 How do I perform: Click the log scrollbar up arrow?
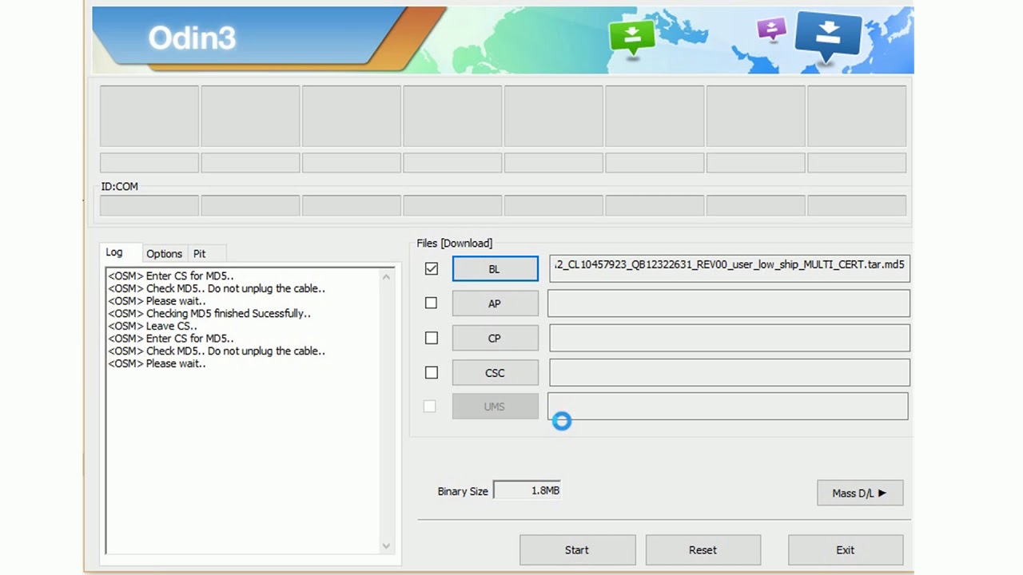386,277
